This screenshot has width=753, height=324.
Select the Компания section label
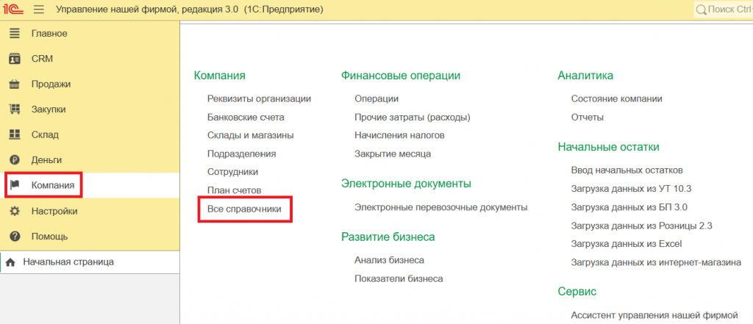(x=53, y=185)
